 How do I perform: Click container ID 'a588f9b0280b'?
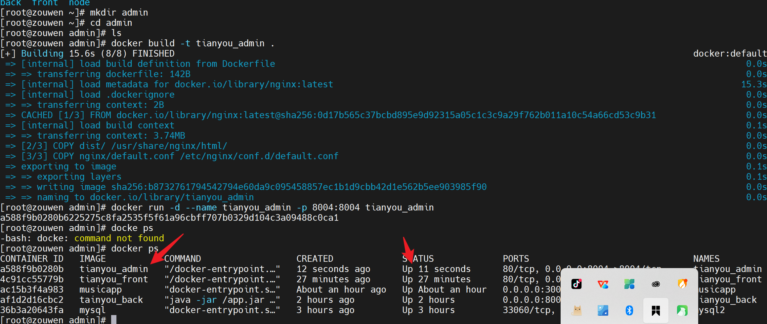pos(32,269)
